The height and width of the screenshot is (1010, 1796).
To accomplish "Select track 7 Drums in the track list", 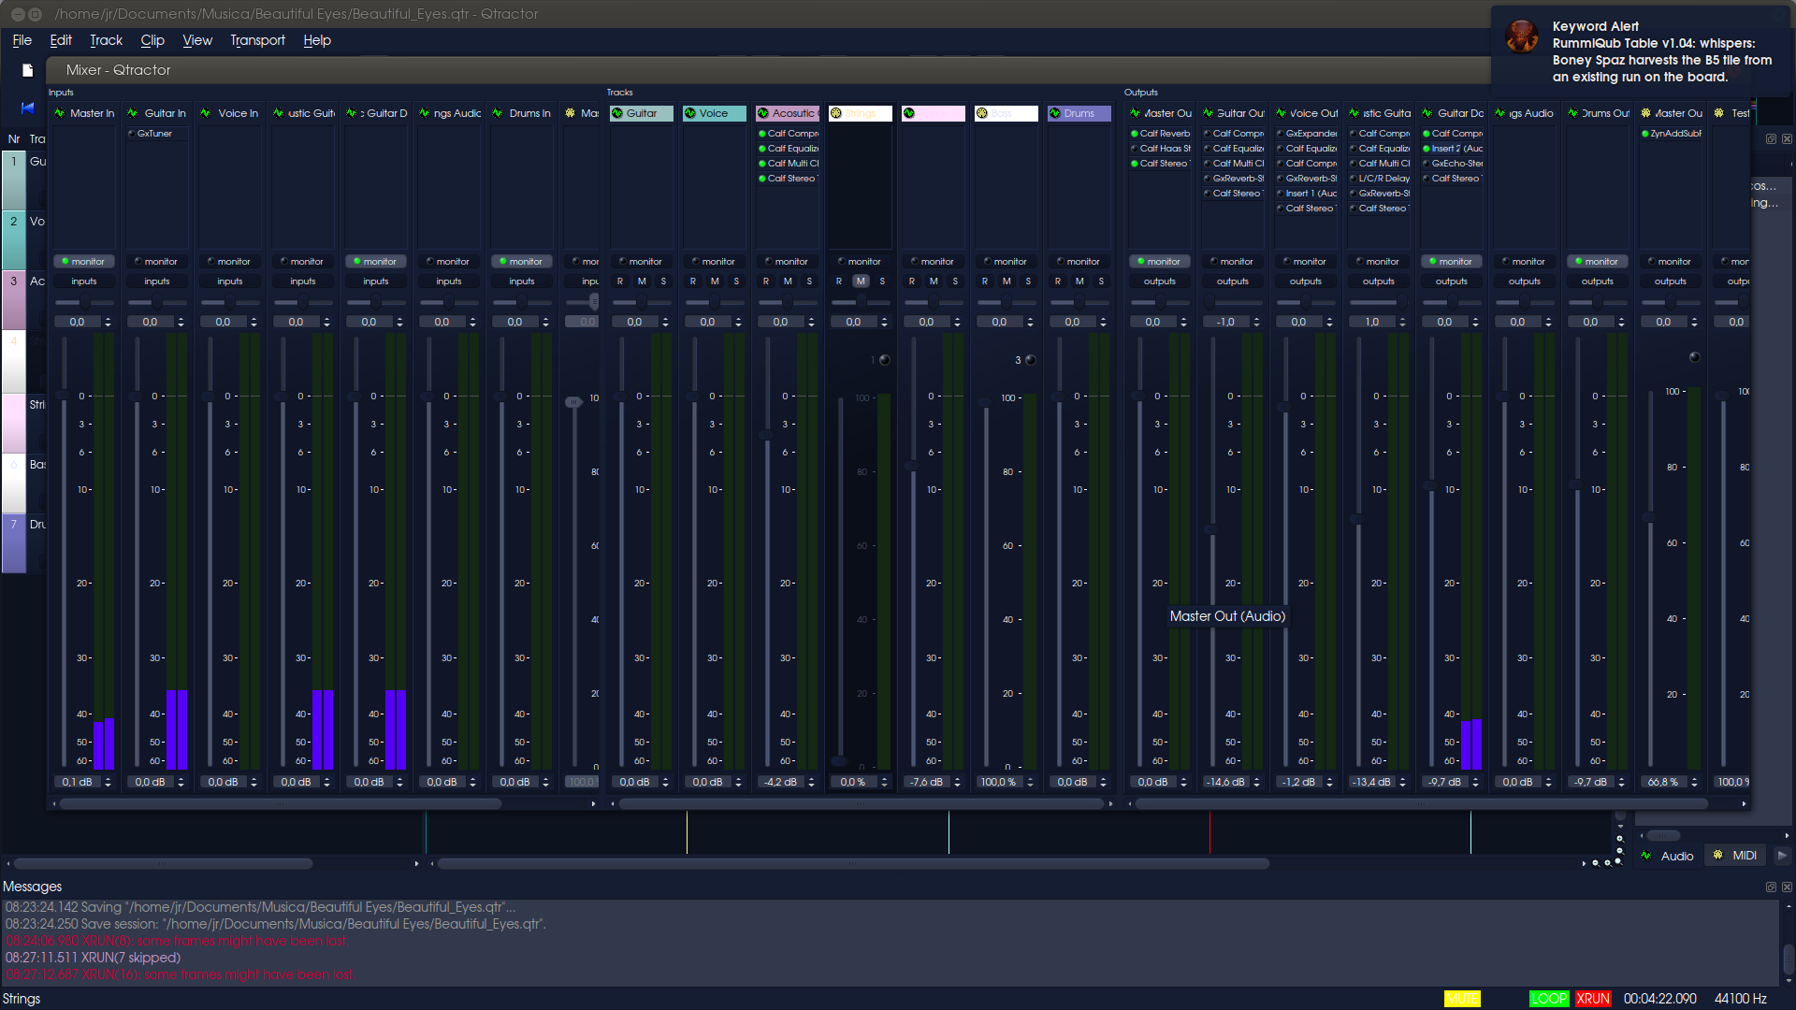I will point(25,543).
